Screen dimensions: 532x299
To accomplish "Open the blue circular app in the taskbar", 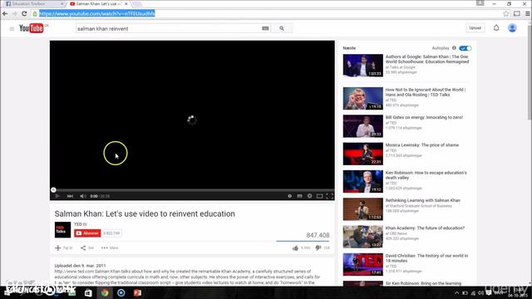I will coord(121,292).
